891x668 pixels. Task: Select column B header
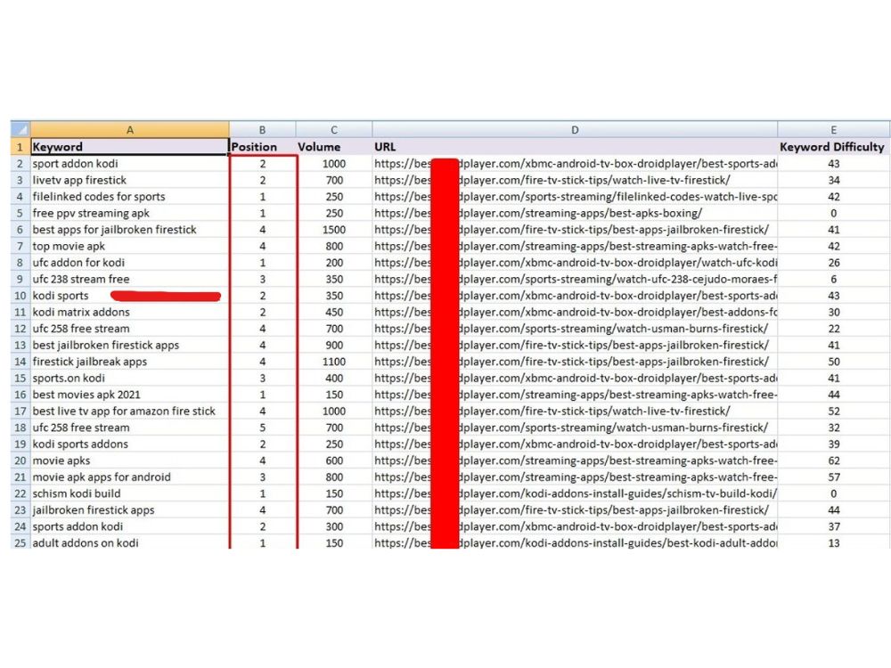[x=263, y=129]
